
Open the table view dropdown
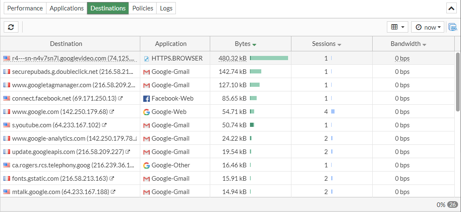point(397,27)
